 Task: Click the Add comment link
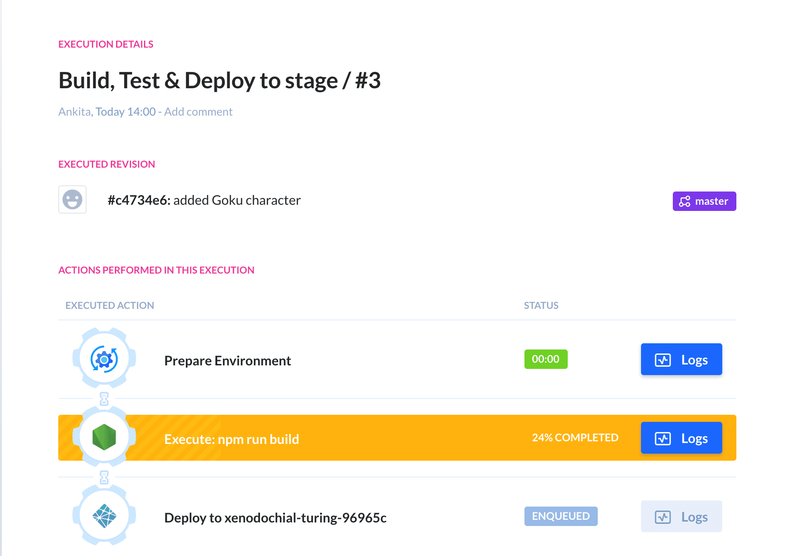click(198, 111)
